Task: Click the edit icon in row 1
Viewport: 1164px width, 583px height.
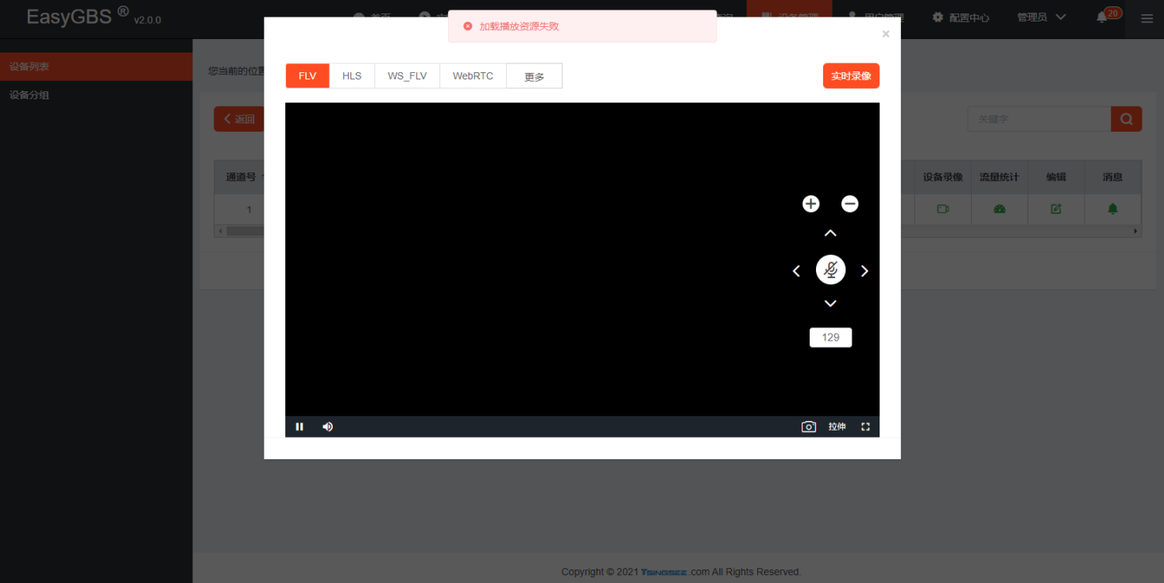Action: (x=1056, y=209)
